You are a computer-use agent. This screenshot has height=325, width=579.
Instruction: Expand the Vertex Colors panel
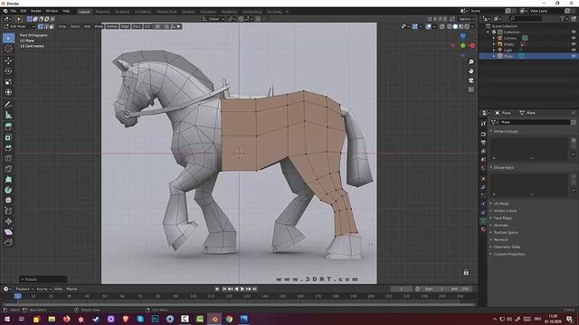click(505, 210)
